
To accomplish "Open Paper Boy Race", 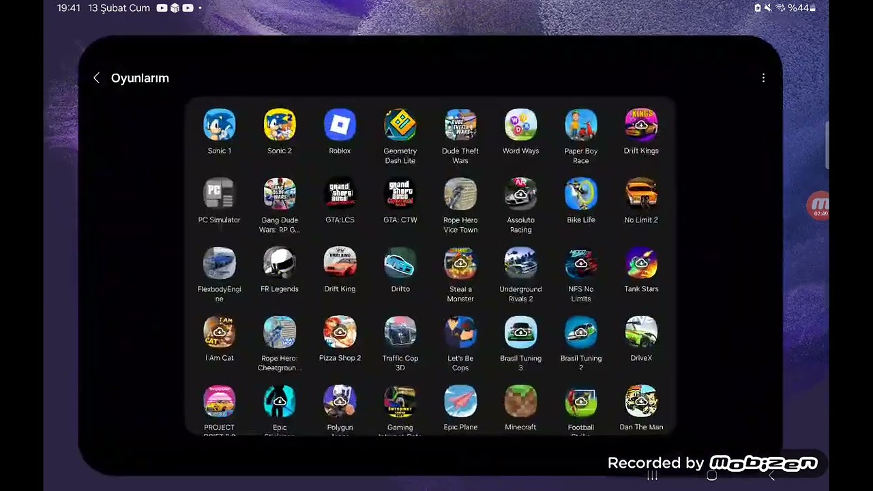I will click(581, 125).
